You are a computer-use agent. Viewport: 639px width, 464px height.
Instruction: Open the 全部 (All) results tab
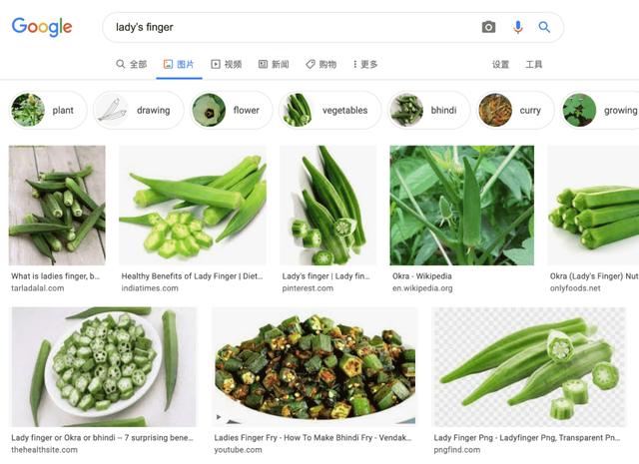[131, 65]
